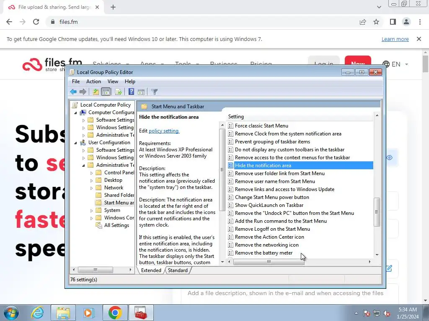Reload the page in Chrome

coord(36,22)
